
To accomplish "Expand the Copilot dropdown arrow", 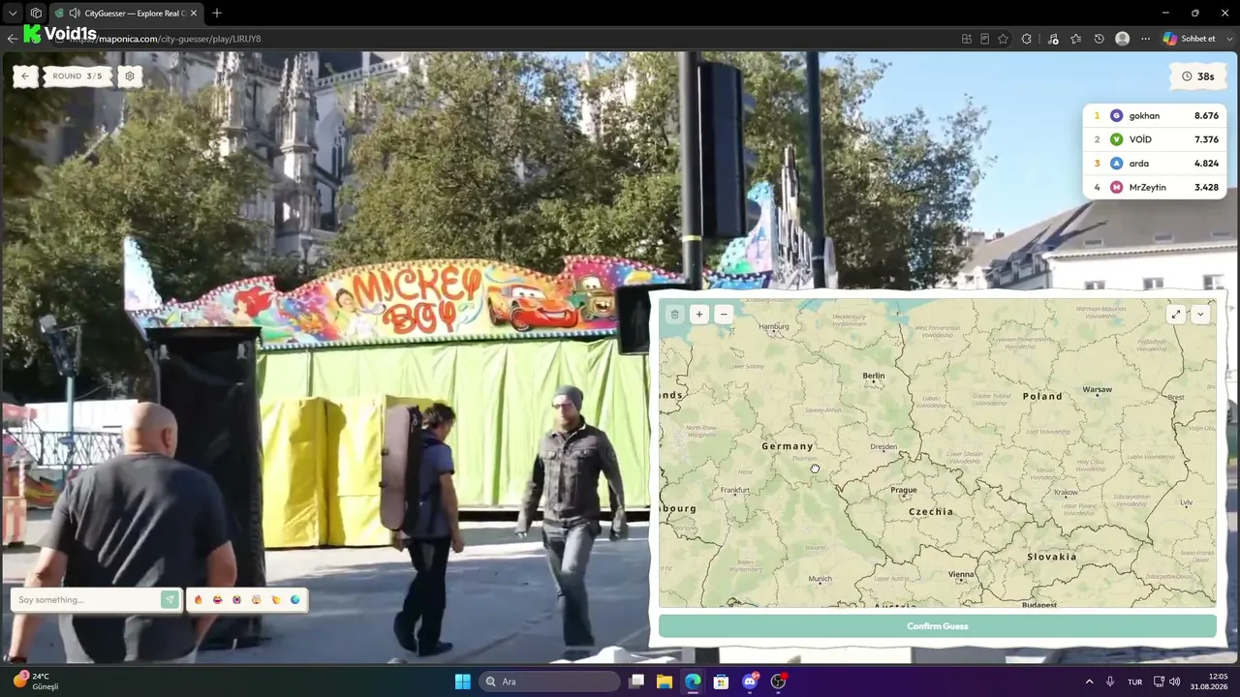I will click(1229, 39).
